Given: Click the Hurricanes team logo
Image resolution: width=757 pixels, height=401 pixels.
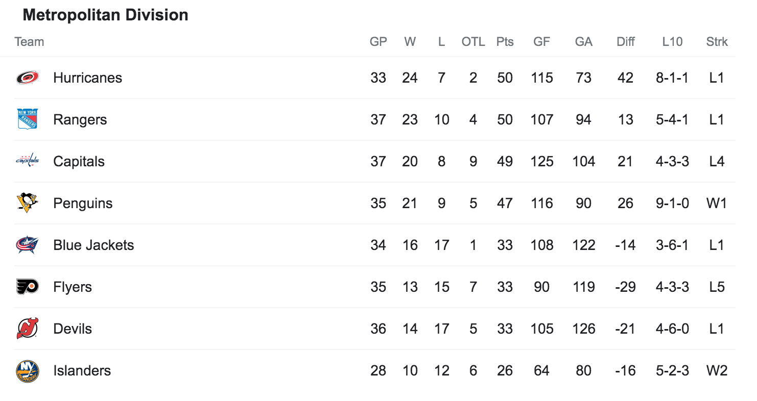Looking at the screenshot, I should point(27,78).
